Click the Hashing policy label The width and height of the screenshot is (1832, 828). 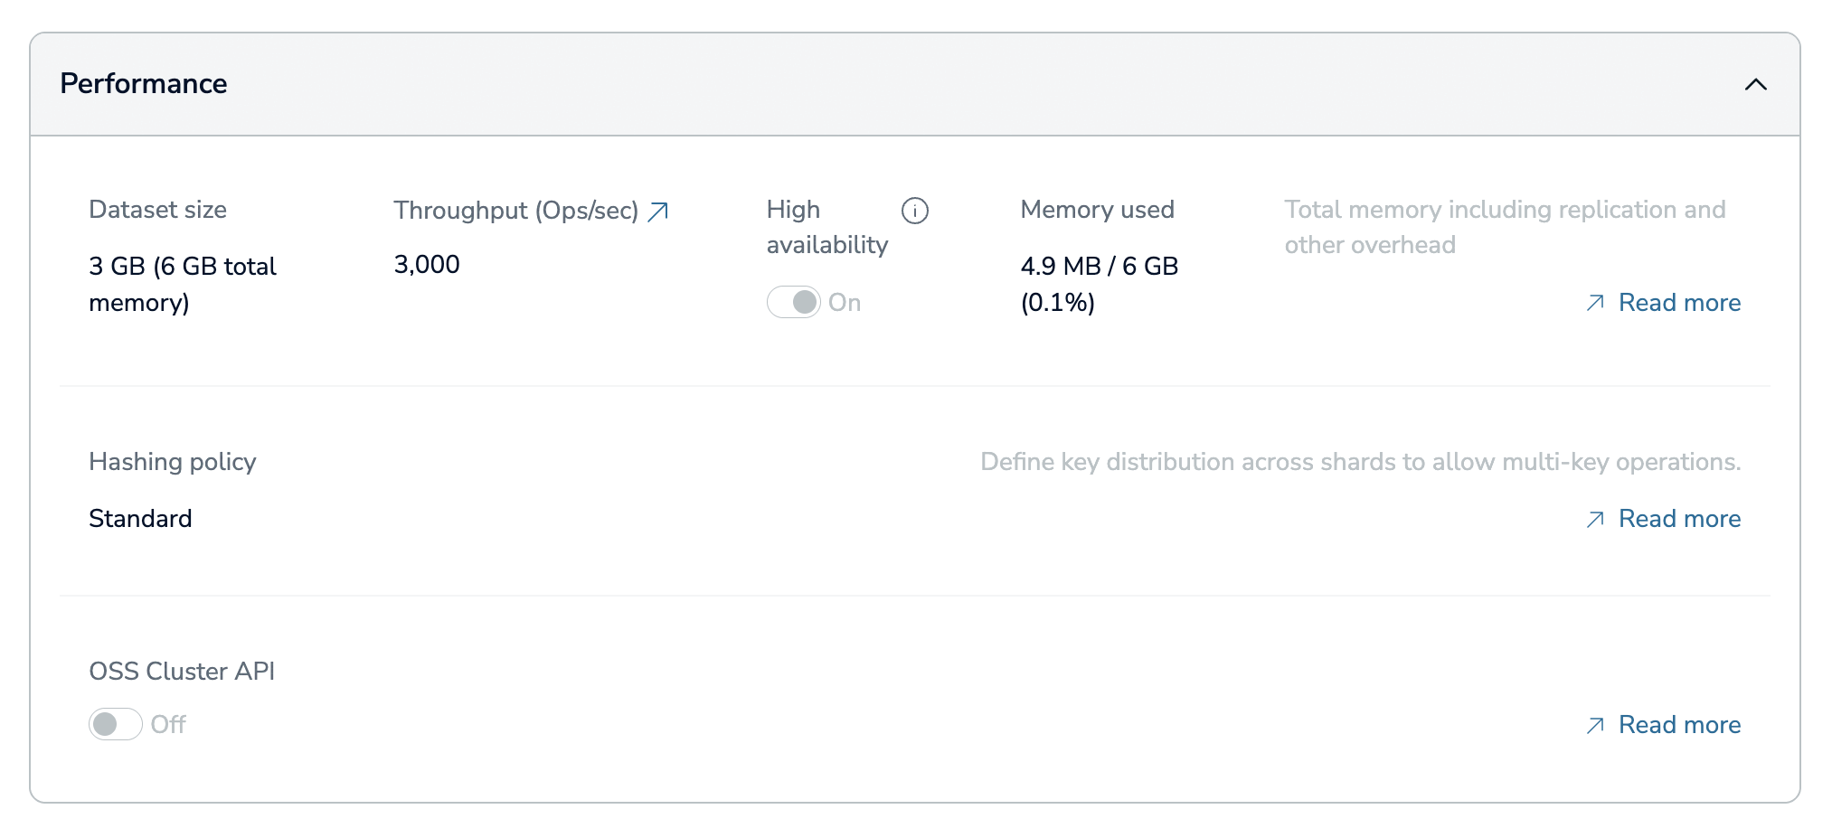tap(173, 462)
